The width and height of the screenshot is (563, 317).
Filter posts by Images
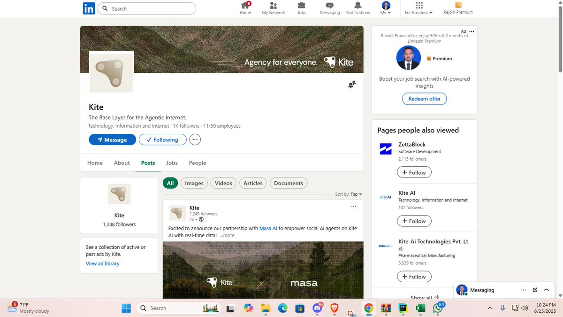tap(194, 183)
